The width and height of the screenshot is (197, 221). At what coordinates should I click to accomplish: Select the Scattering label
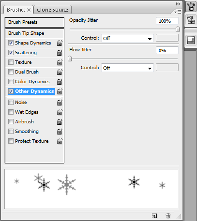(26, 53)
